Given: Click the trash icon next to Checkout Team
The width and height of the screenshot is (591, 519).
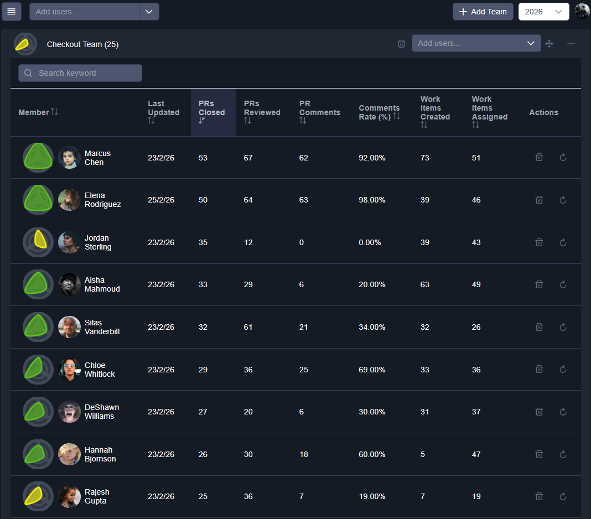Looking at the screenshot, I should tap(401, 43).
